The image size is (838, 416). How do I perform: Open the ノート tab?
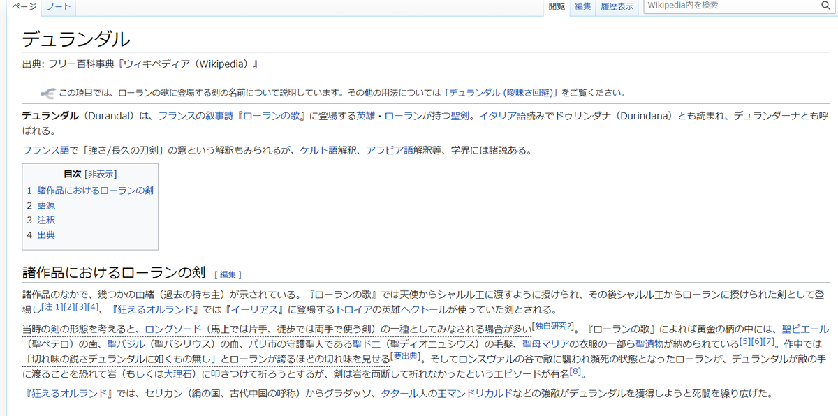click(x=59, y=6)
